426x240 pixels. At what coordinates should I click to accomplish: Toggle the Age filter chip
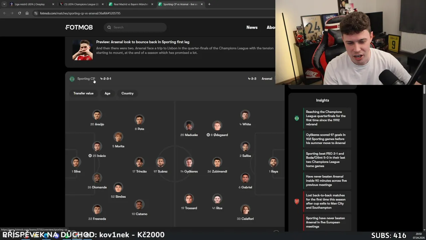[x=107, y=93]
